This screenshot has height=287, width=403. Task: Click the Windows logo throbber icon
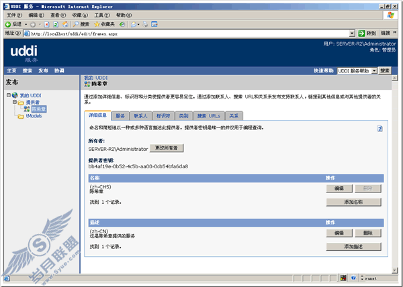point(390,15)
